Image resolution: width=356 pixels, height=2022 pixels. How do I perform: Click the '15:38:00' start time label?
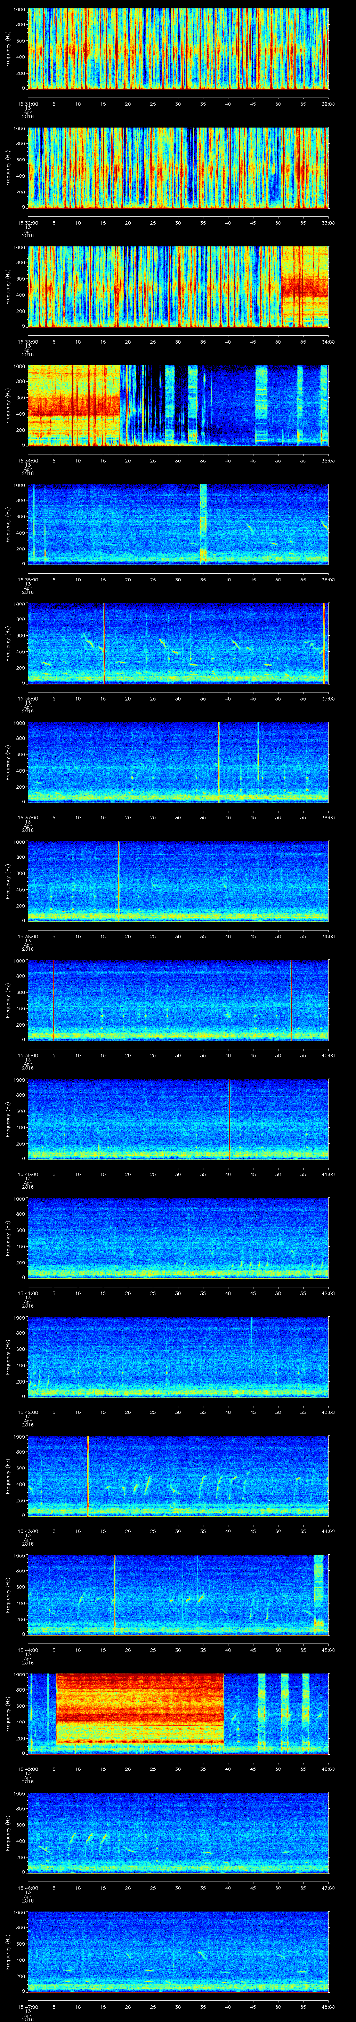[x=27, y=936]
